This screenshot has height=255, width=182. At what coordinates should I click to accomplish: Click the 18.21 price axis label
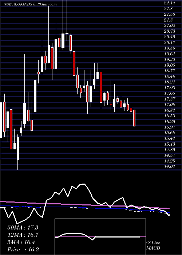(170, 82)
